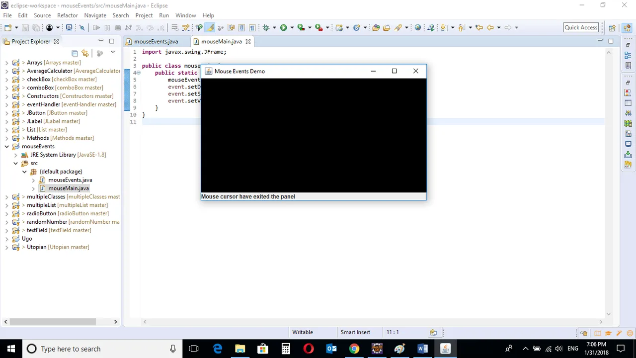636x358 pixels.
Task: Open the Refactor menu
Action: [x=68, y=15]
